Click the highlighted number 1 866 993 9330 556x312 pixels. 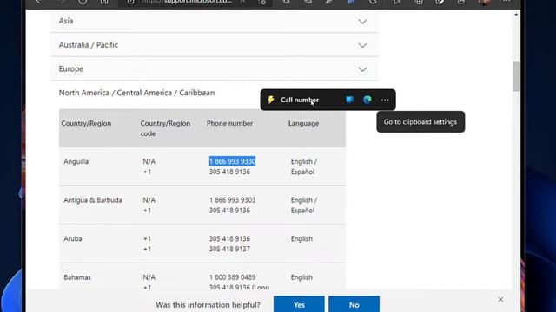(232, 161)
